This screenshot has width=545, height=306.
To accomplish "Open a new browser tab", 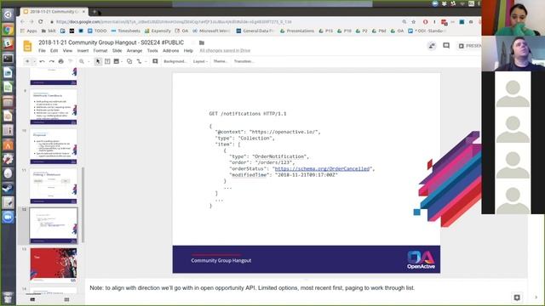I will 95,12.
